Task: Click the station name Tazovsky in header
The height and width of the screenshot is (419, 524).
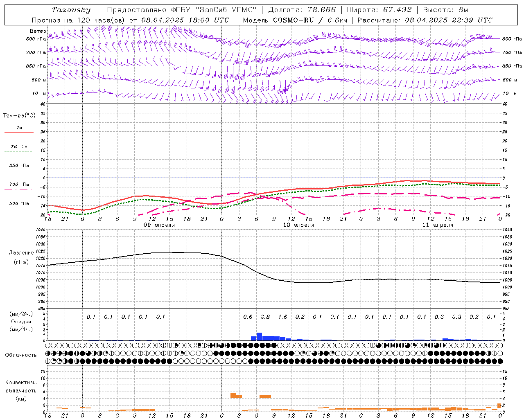Action: (x=71, y=10)
